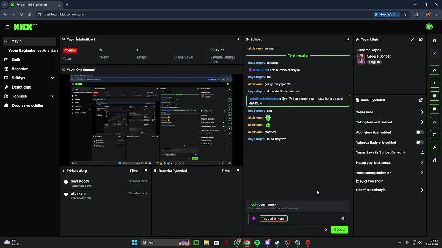
Task: Focus the chat message input field
Action: [x=298, y=219]
